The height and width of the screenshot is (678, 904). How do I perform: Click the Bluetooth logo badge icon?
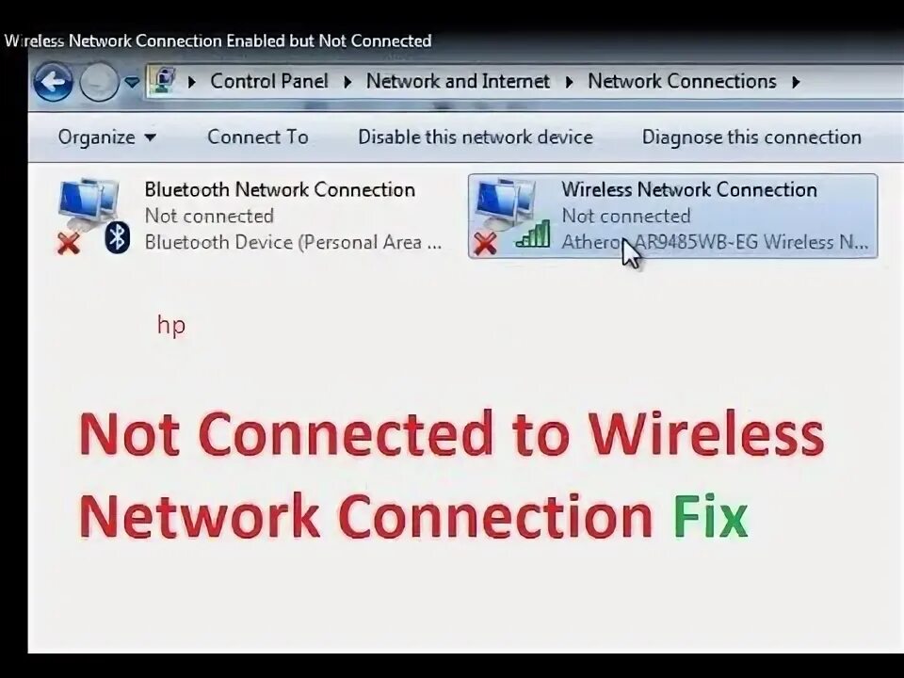tap(118, 237)
